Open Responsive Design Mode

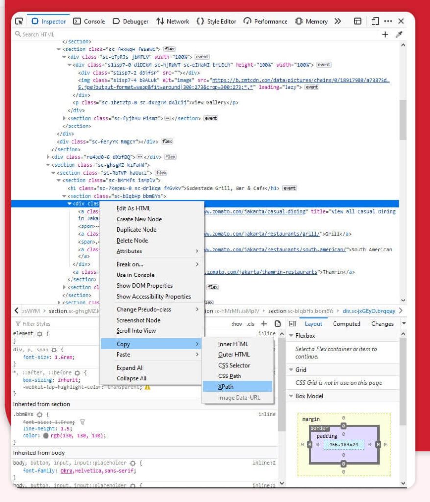tap(374, 21)
